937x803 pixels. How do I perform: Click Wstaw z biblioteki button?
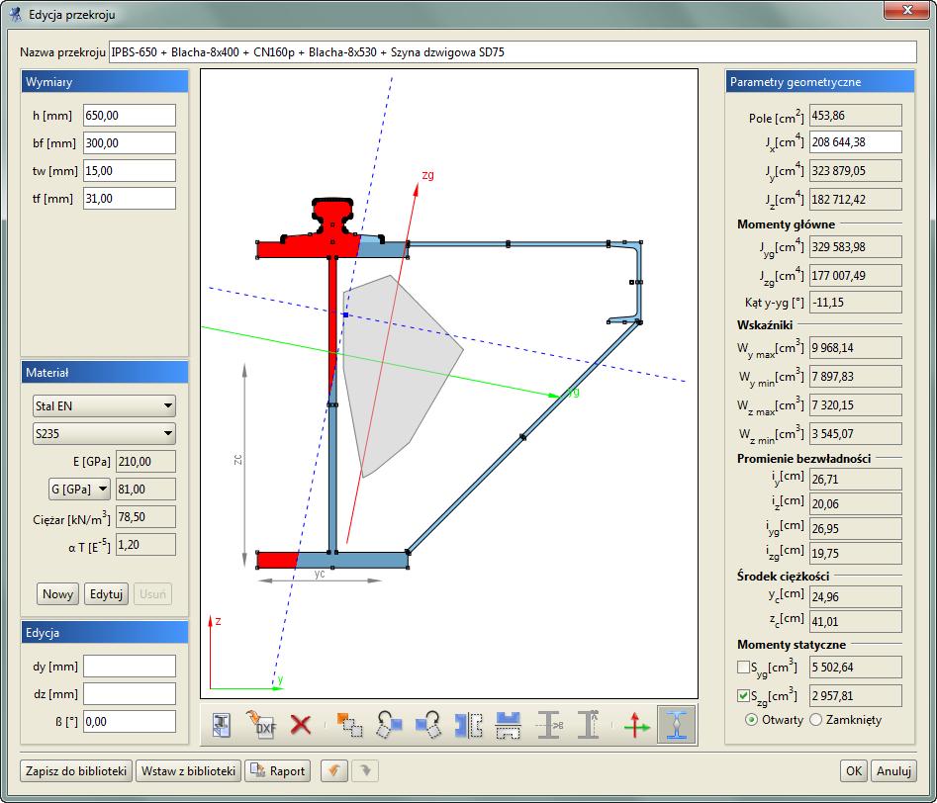[x=188, y=770]
